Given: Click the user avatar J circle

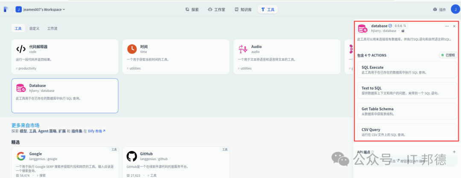Looking at the screenshot, I should pyautogui.click(x=455, y=9).
